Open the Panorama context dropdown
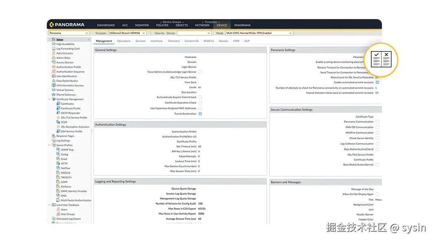 point(69,33)
